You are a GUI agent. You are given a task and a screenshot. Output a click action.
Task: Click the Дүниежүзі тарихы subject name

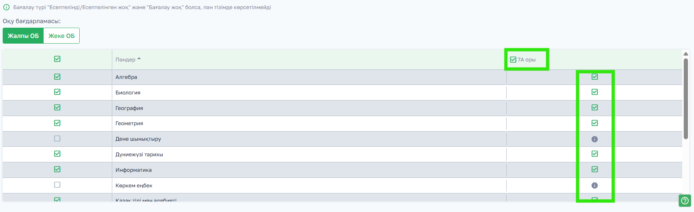(139, 154)
